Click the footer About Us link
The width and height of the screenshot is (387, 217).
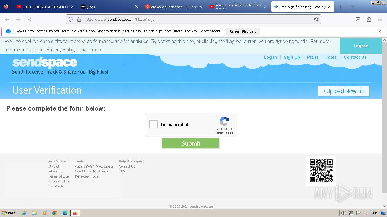click(56, 171)
